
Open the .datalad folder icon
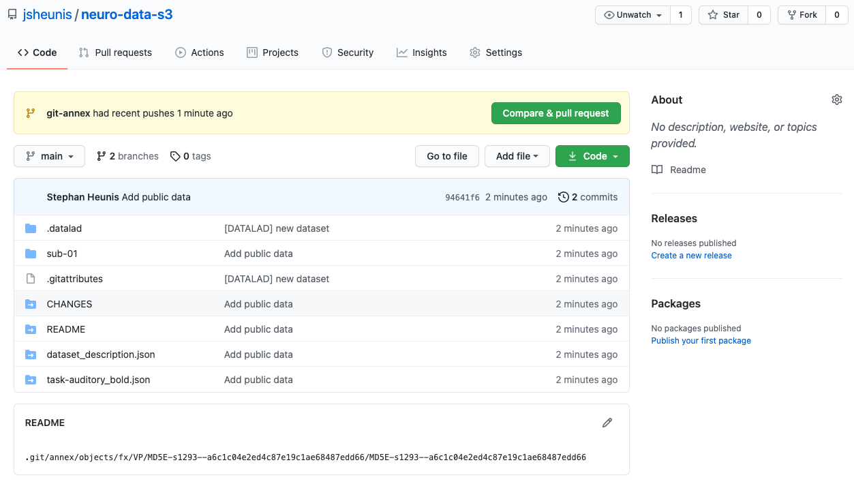click(x=31, y=228)
